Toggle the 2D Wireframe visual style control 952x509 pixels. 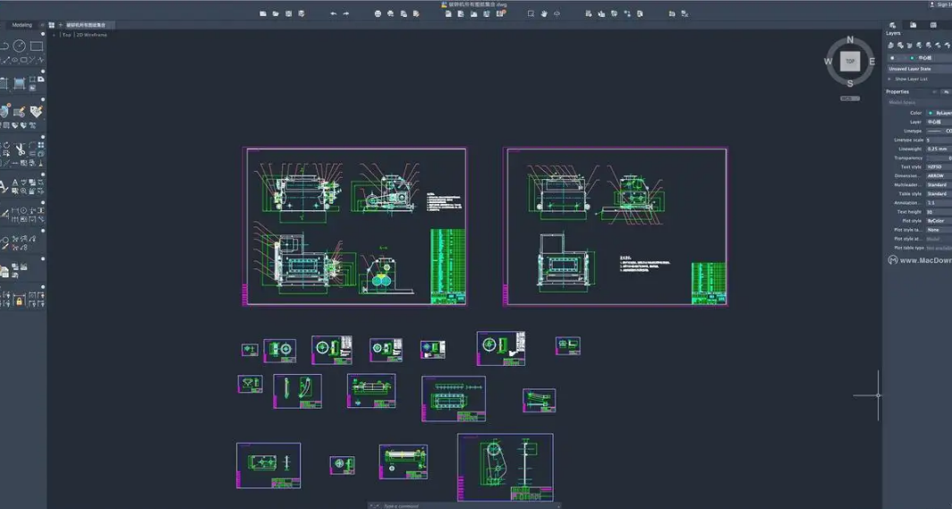tap(92, 35)
